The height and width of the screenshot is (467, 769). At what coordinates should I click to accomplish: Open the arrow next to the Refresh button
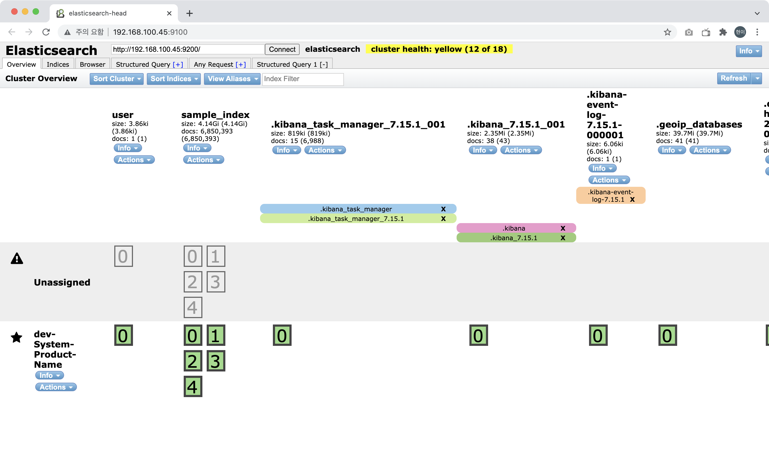(x=757, y=79)
